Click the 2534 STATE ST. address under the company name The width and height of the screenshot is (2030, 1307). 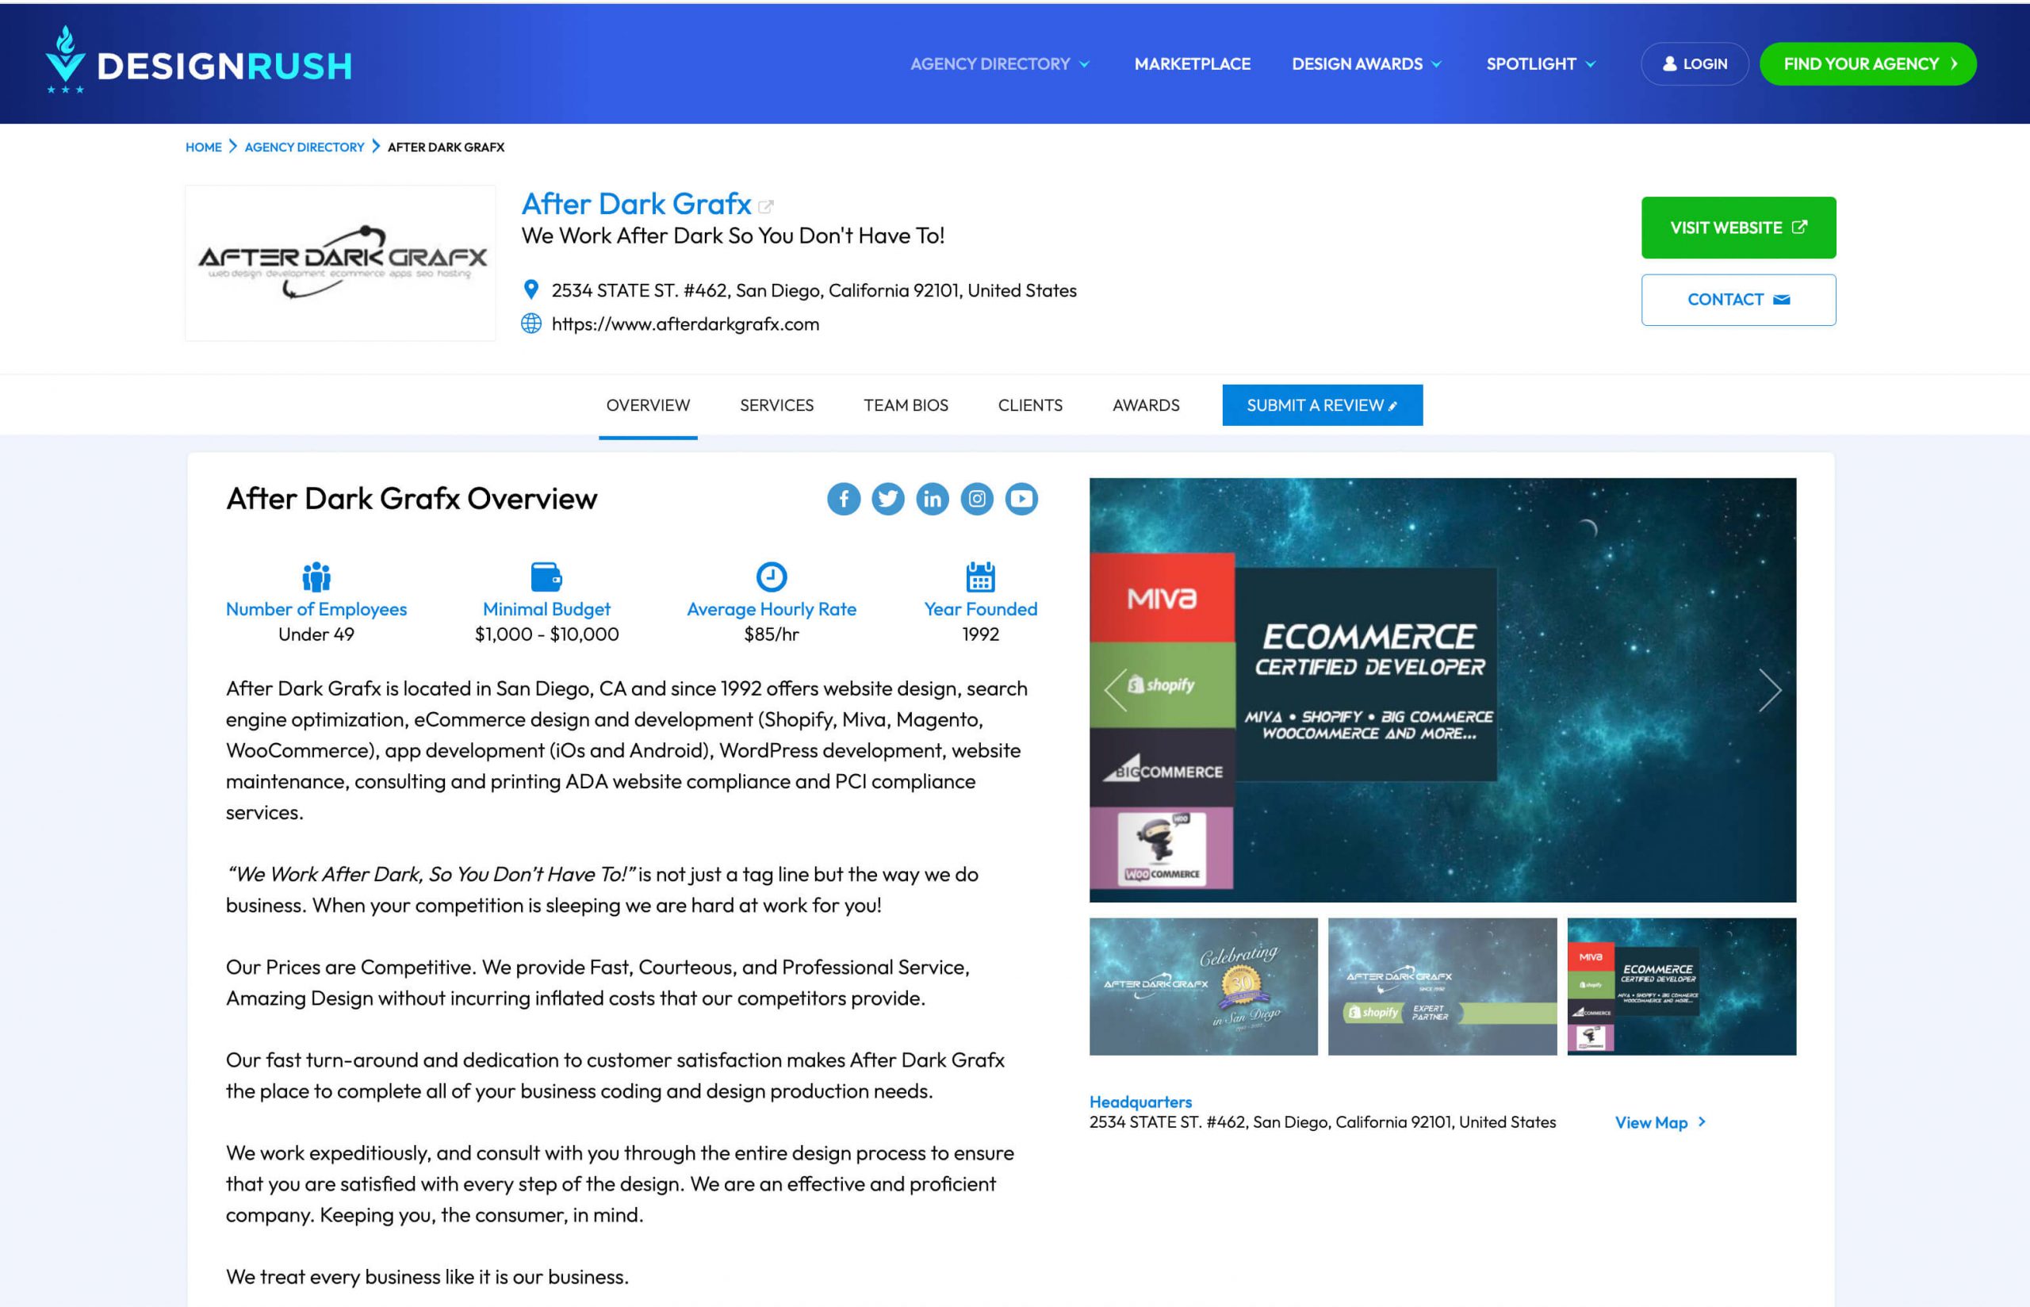[x=814, y=290]
